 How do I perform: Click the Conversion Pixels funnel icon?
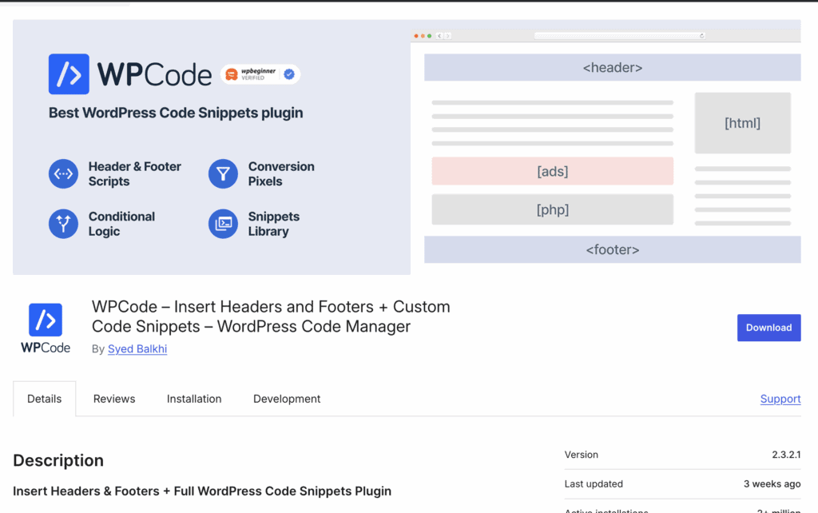click(x=223, y=173)
